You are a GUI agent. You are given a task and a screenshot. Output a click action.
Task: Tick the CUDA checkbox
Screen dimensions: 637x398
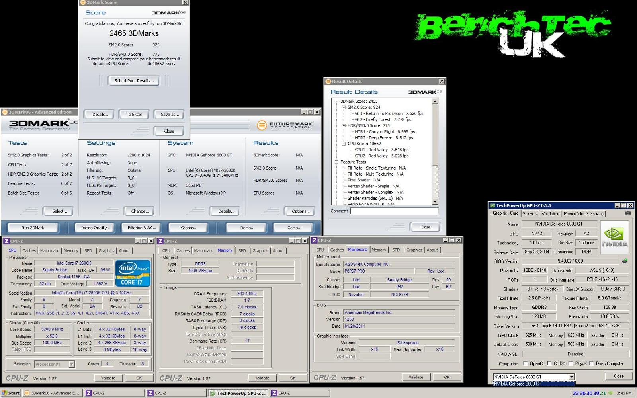549,363
